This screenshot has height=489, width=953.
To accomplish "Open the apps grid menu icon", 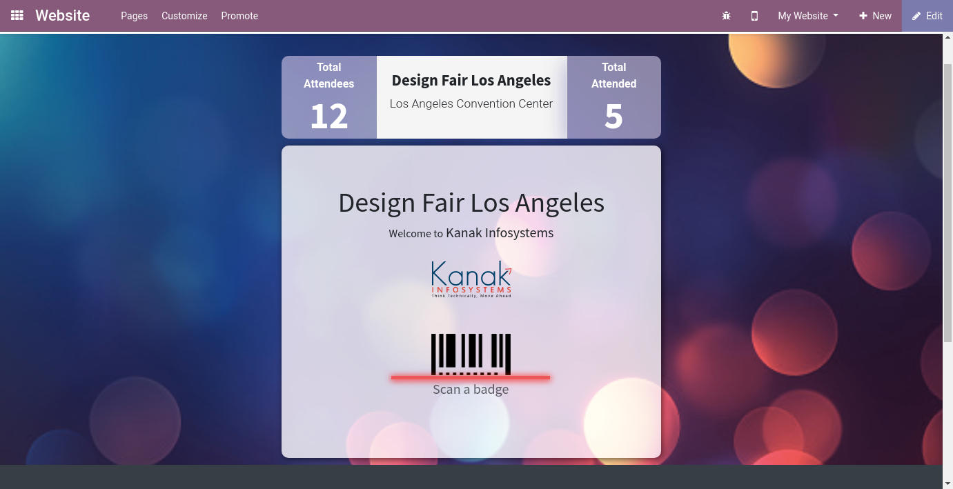I will click(x=17, y=15).
